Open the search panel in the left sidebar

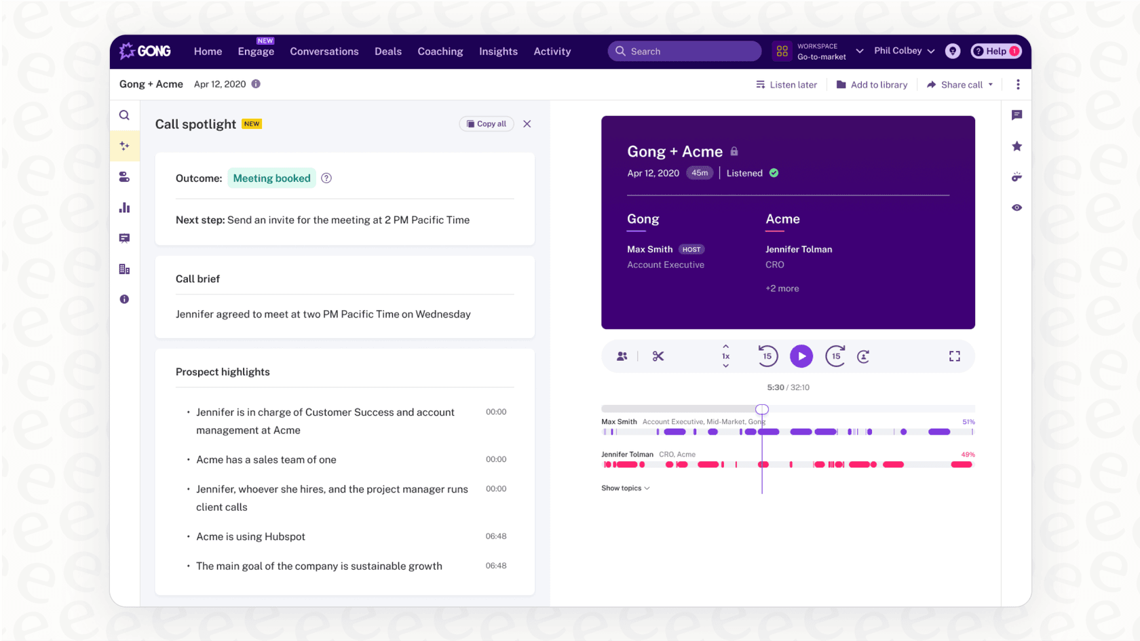pyautogui.click(x=124, y=115)
